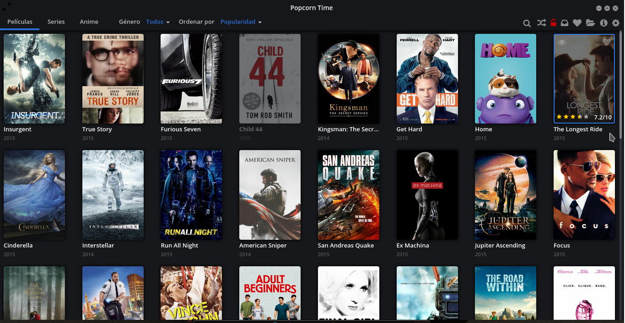Open settings with the gear icon
This screenshot has width=625, height=323.
[x=616, y=23]
